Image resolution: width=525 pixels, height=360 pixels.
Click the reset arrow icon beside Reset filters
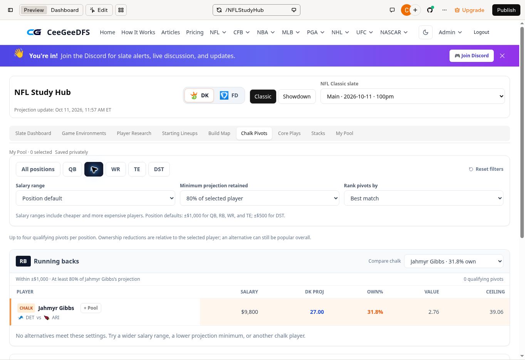pos(471,169)
